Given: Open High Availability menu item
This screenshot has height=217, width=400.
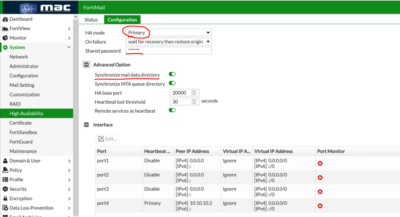Looking at the screenshot, I should 27,113.
